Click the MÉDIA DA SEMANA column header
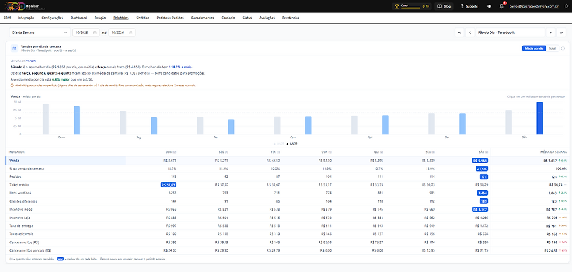This screenshot has width=572, height=272. point(553,152)
